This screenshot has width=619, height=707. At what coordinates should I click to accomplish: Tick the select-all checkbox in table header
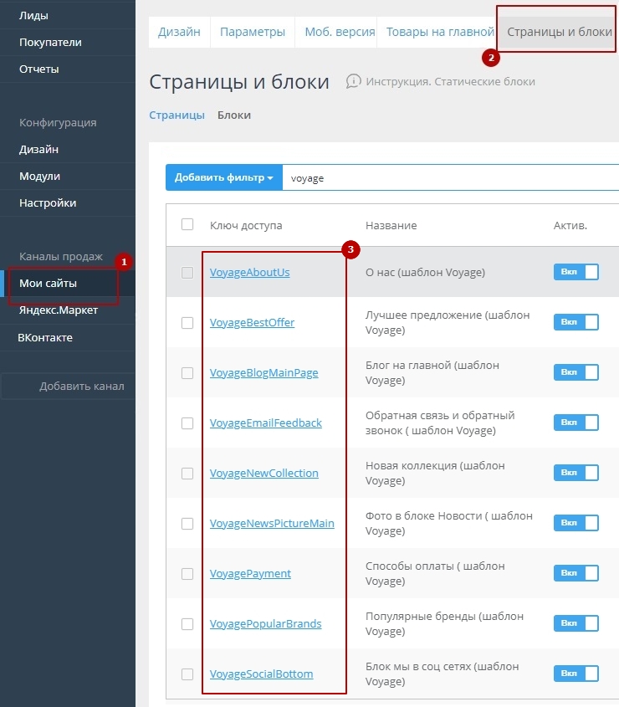pos(187,224)
